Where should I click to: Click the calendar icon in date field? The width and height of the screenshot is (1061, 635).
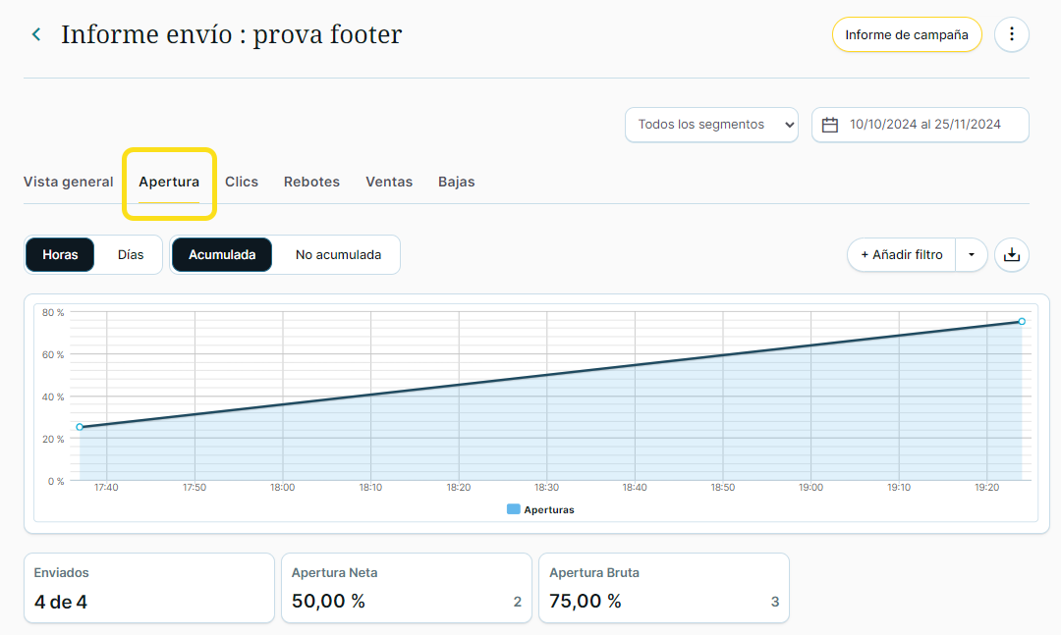tap(830, 125)
